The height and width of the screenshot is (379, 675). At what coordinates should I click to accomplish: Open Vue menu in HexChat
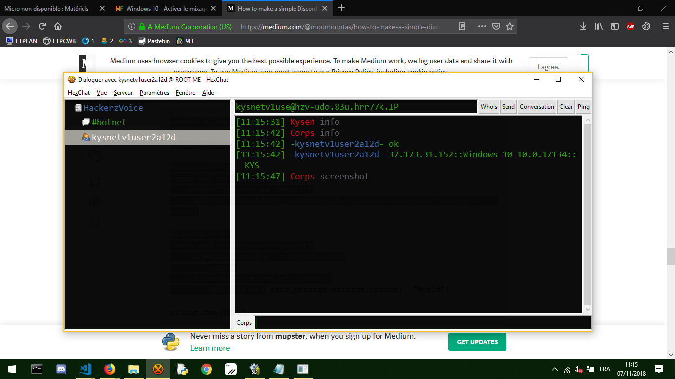click(x=102, y=93)
